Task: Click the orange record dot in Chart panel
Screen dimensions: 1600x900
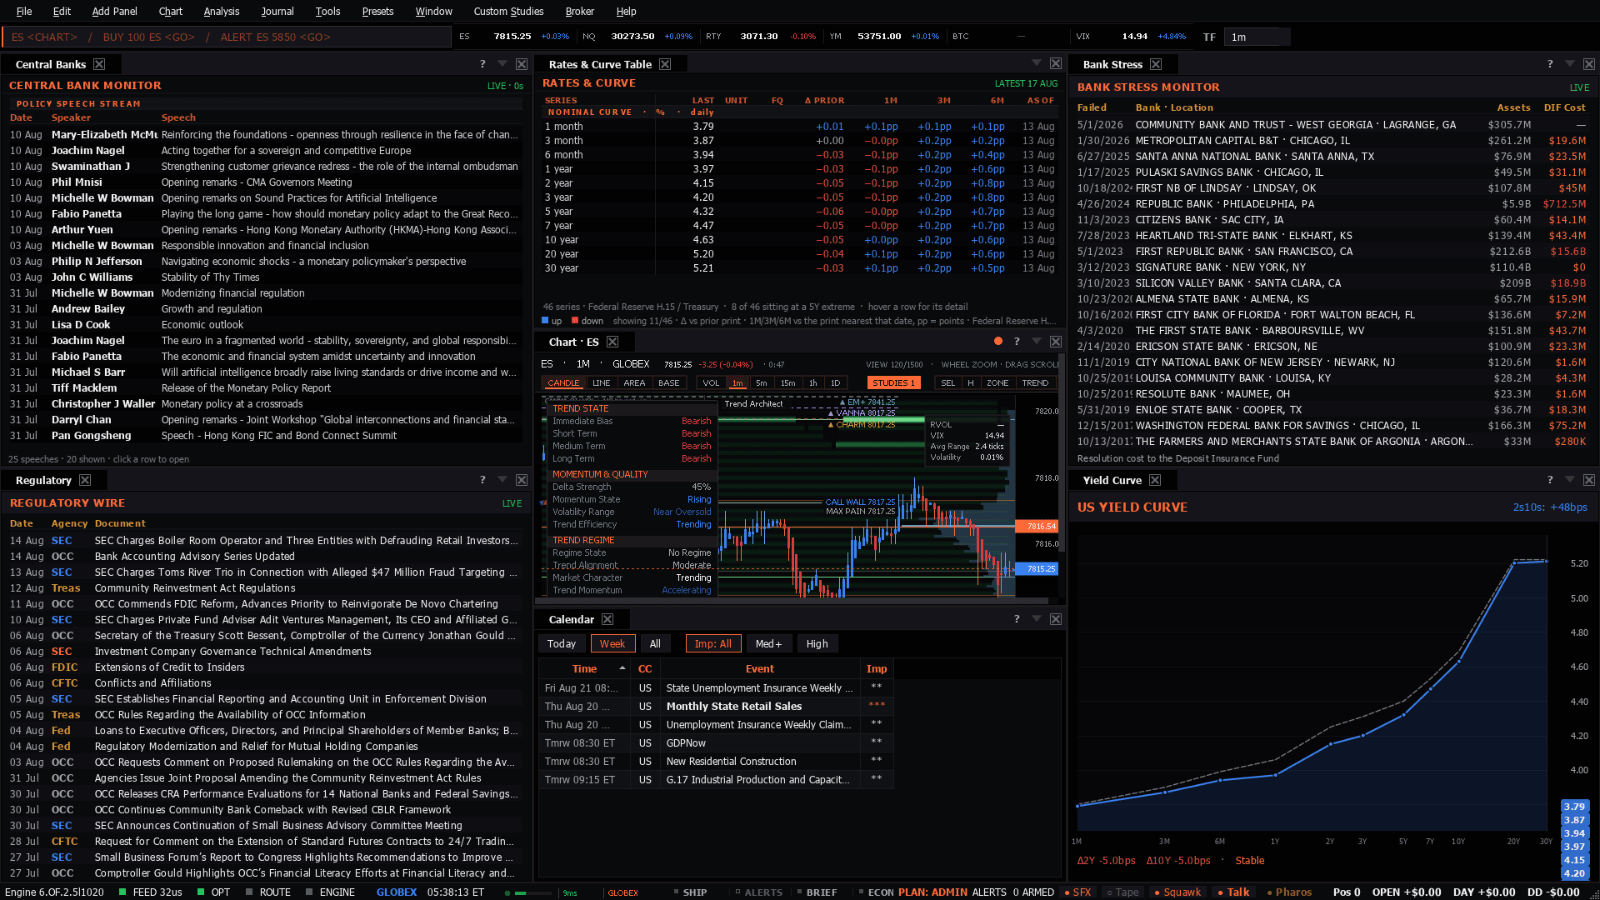Action: [998, 341]
